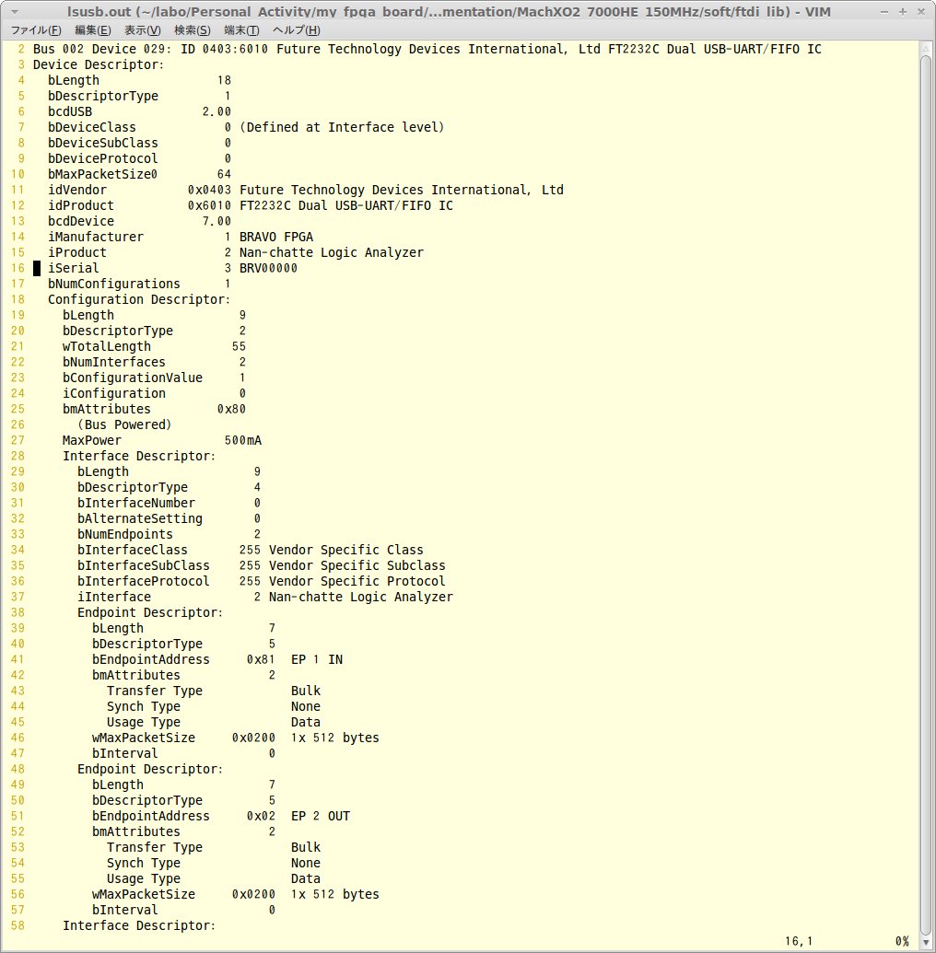Screen dimensions: 936x953
Task: Maximize the VIM window
Action: point(903,12)
